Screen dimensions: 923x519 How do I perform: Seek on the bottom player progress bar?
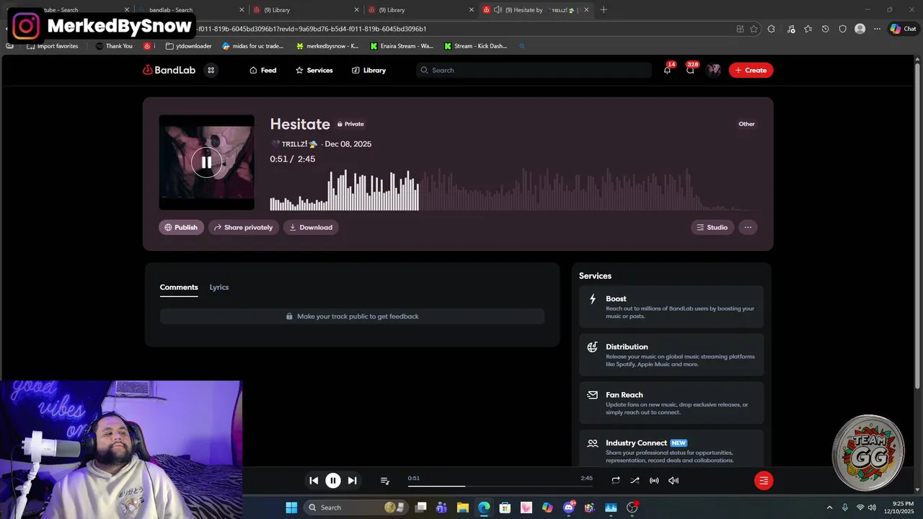click(500, 486)
